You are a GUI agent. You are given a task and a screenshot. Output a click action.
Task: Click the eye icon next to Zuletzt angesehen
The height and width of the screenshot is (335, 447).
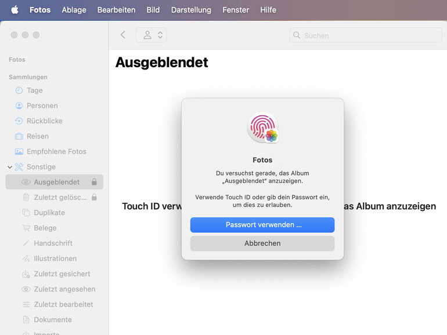[x=26, y=289]
